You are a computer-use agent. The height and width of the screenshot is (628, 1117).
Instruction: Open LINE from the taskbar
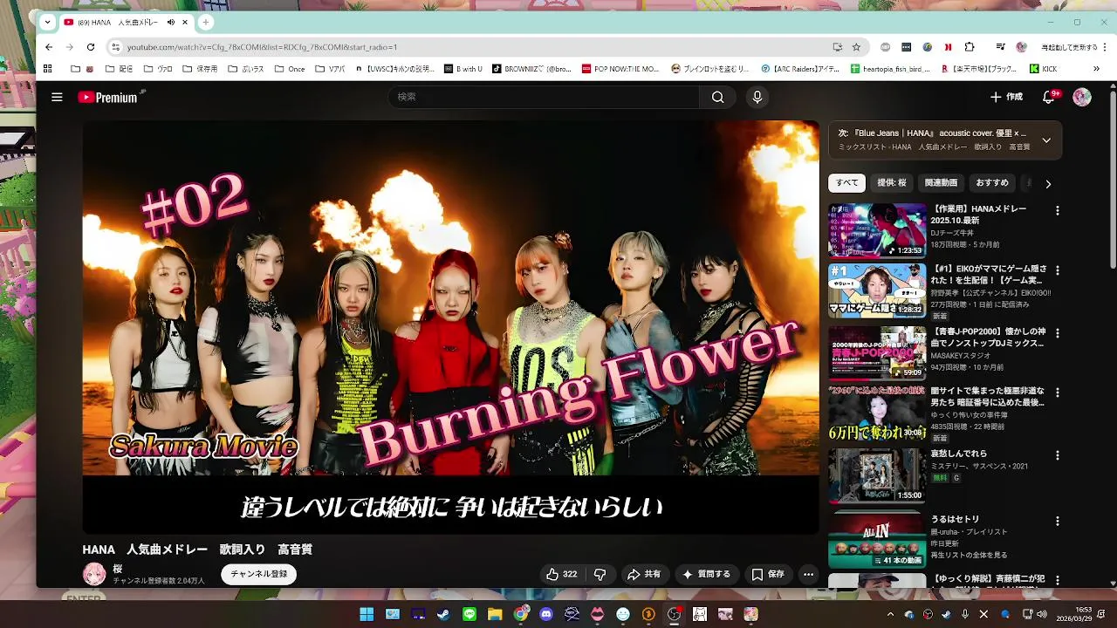(x=469, y=614)
